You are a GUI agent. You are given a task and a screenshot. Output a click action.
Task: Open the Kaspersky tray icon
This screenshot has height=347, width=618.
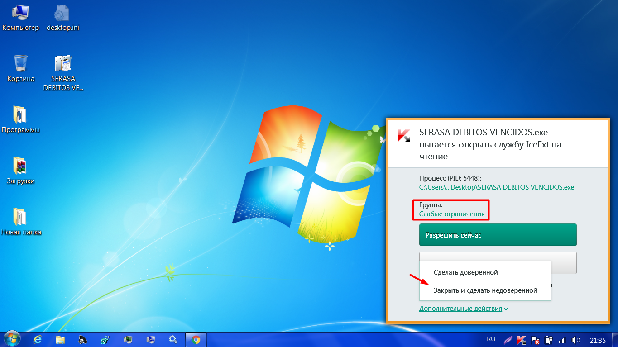click(522, 340)
